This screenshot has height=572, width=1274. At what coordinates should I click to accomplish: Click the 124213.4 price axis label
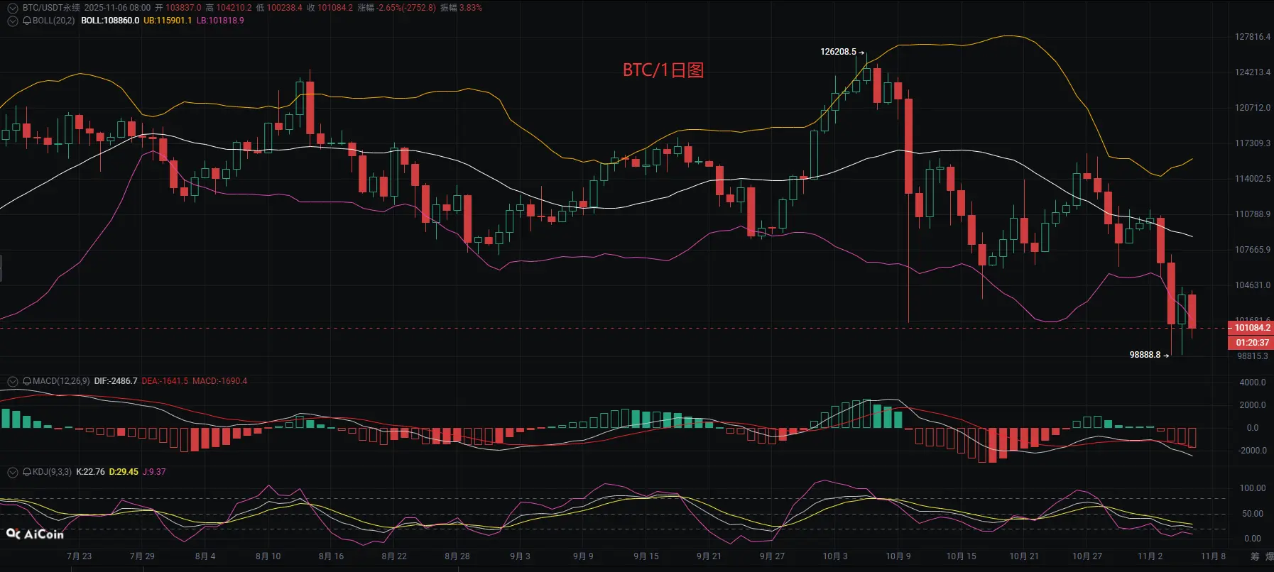click(x=1253, y=72)
